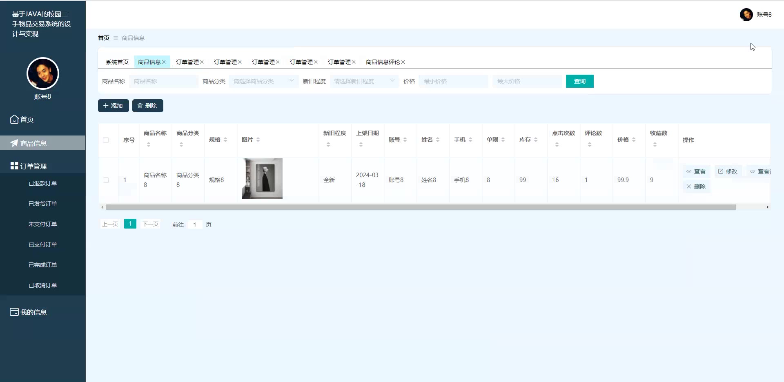Click the 添加 add button
The height and width of the screenshot is (382, 784).
point(113,106)
